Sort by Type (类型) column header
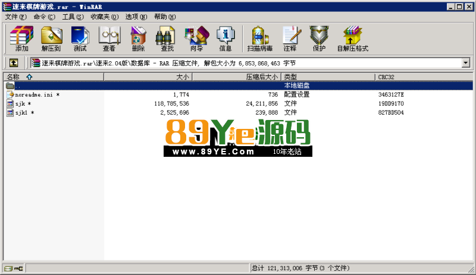The width and height of the screenshot is (476, 275). tap(328, 77)
